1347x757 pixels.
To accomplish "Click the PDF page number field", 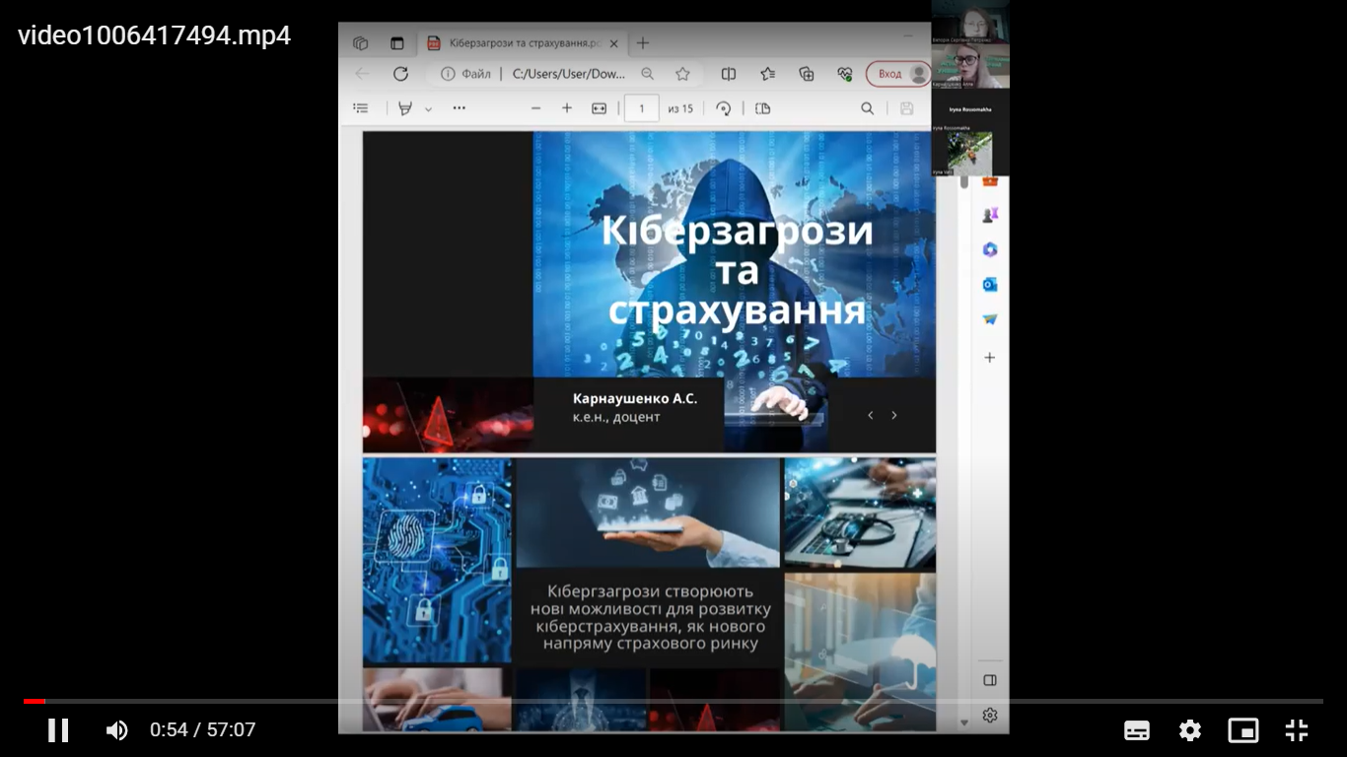I will click(x=642, y=108).
